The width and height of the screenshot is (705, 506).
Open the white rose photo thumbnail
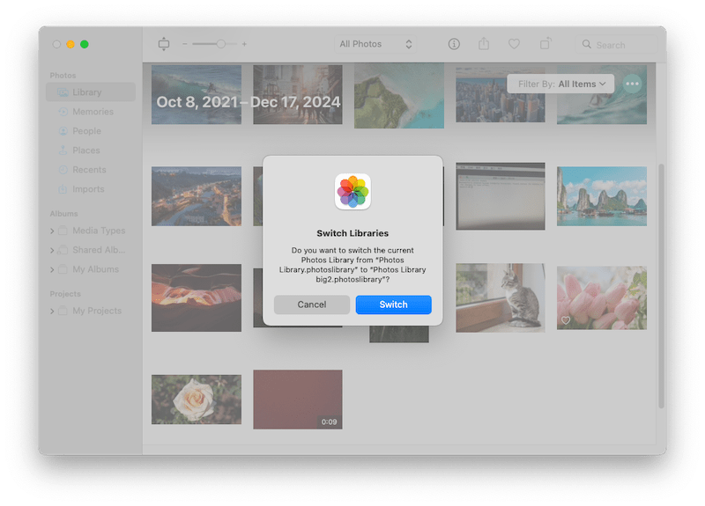click(196, 399)
